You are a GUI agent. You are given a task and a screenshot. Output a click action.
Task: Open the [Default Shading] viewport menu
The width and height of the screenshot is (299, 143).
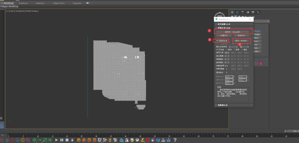[31, 11]
